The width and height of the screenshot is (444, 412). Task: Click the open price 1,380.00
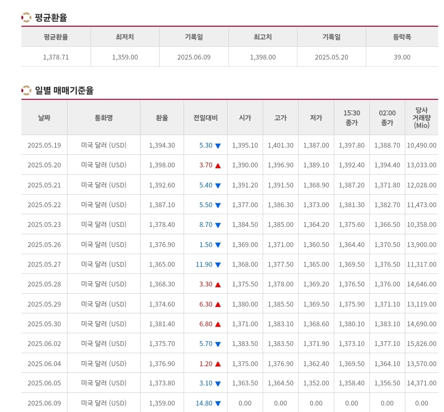245,304
